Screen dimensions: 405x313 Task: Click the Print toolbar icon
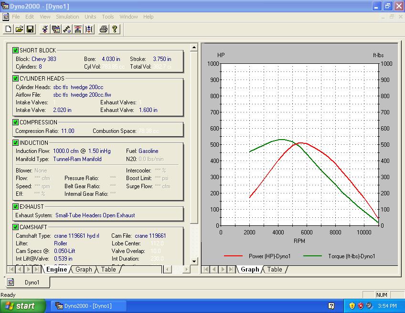pyautogui.click(x=103, y=30)
